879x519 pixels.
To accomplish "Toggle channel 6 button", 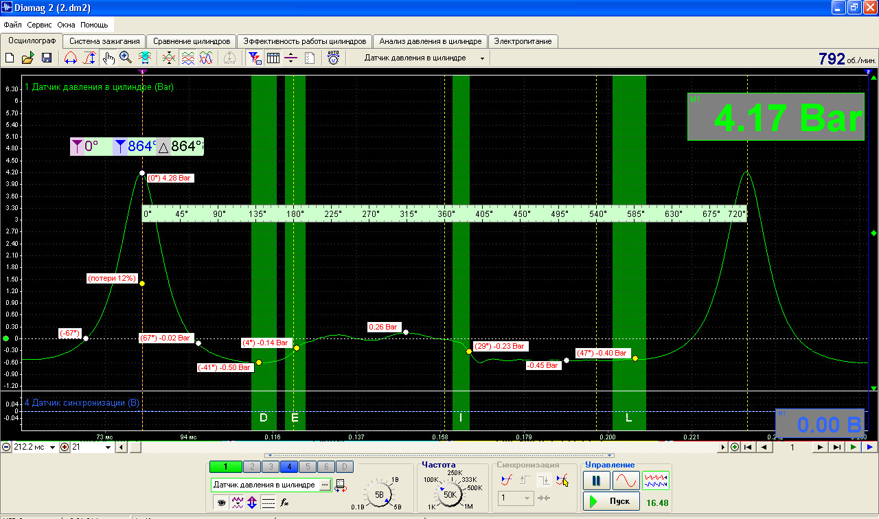I will (326, 467).
